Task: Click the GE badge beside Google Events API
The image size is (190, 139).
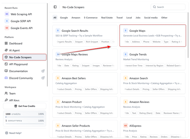Action: (7, 28)
